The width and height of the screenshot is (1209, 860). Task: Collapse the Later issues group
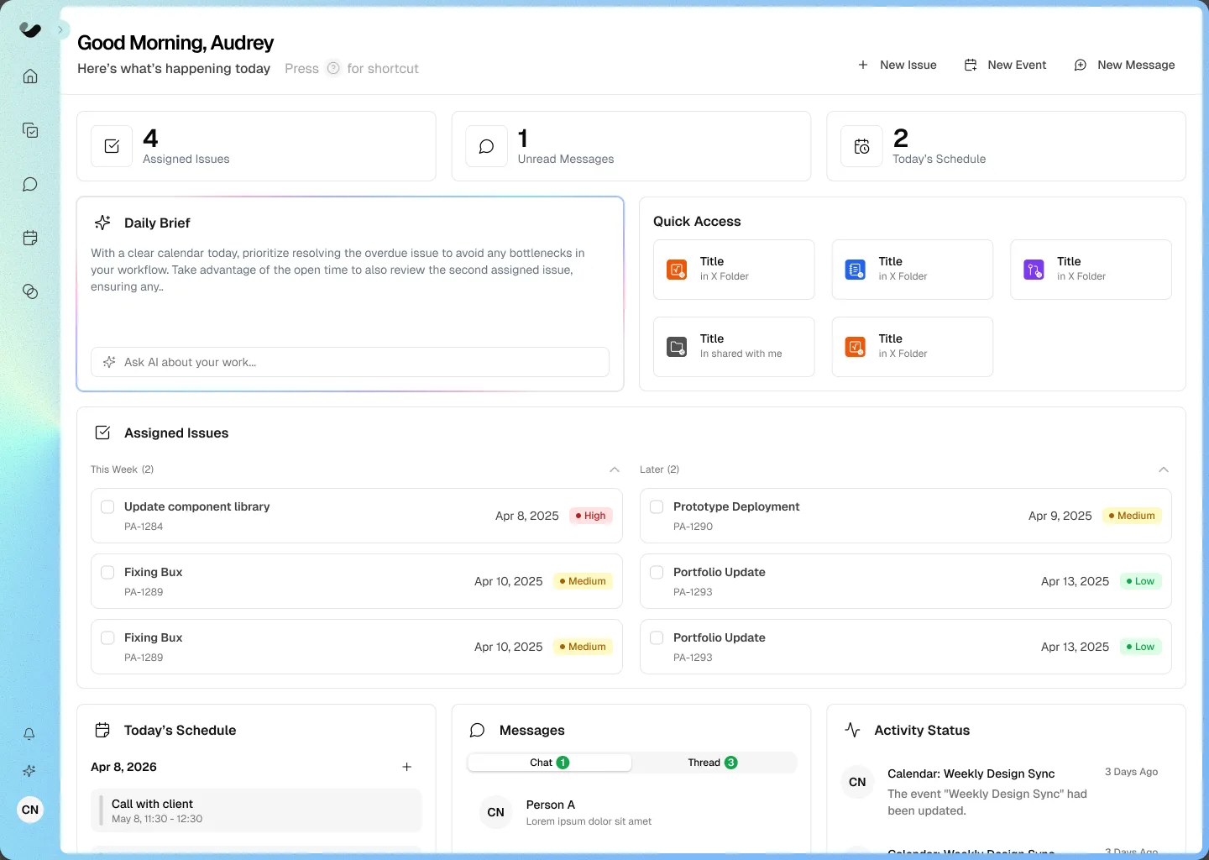click(1164, 469)
